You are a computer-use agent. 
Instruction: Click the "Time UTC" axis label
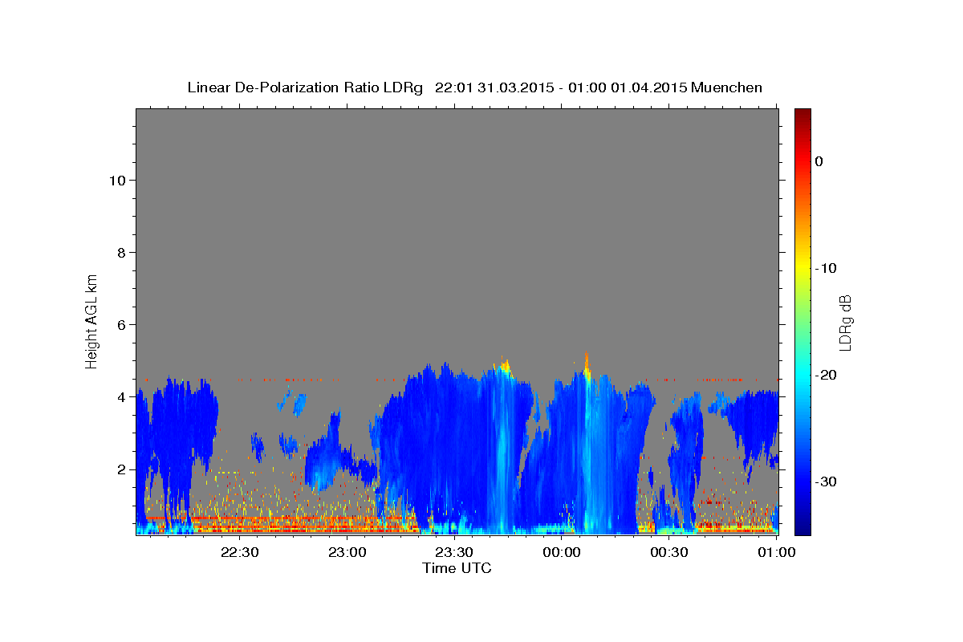(457, 568)
